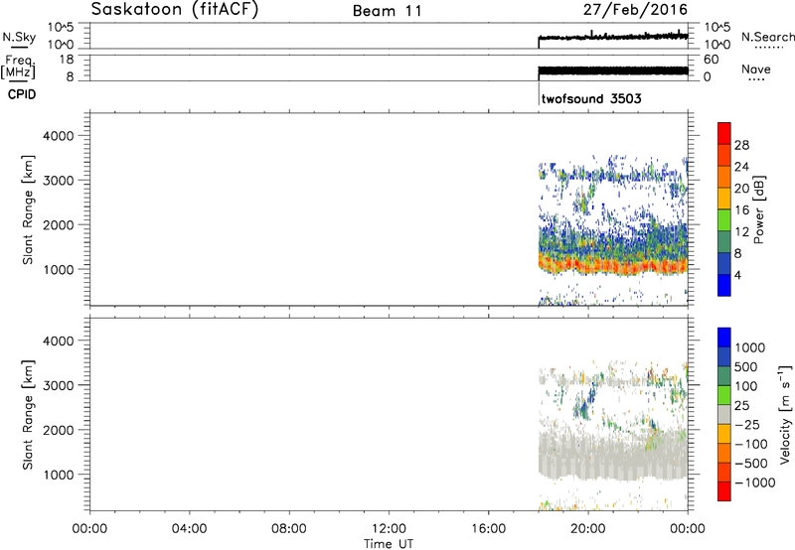The image size is (795, 550).
Task: Click the 'Slant Range [km]' label of power panel
Action: pos(28,209)
